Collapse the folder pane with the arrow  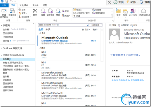coord(34,24)
